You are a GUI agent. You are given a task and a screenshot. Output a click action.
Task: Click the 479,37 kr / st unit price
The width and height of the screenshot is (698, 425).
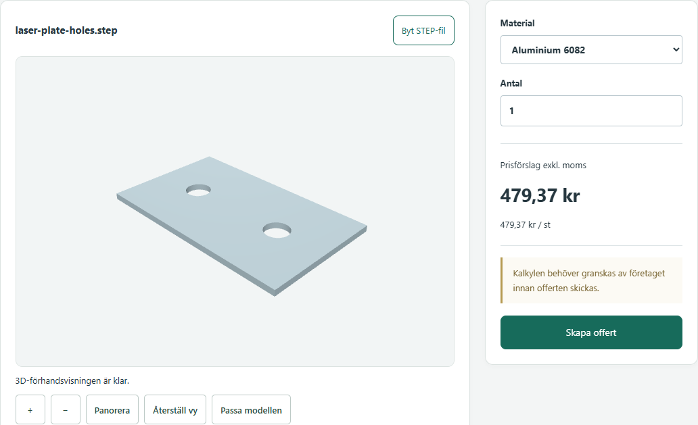pos(526,225)
